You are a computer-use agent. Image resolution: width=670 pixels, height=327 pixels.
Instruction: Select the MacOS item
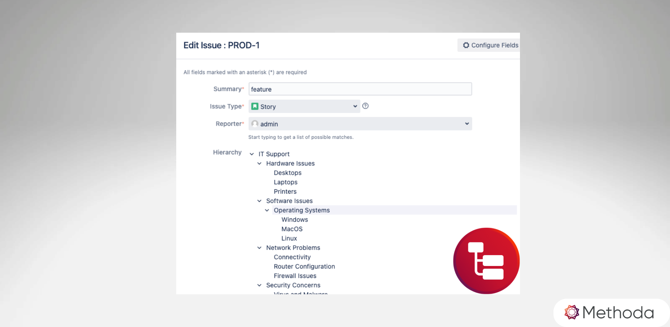click(x=292, y=229)
